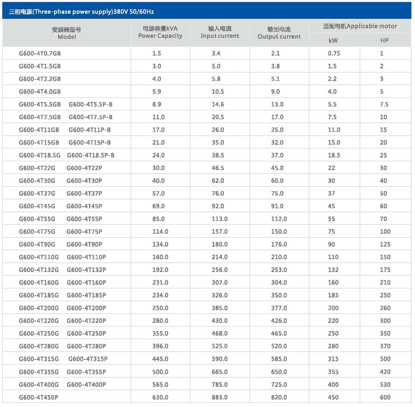415x407 pixels.
Task: Select model G600-4T22G
Action: tap(37, 168)
